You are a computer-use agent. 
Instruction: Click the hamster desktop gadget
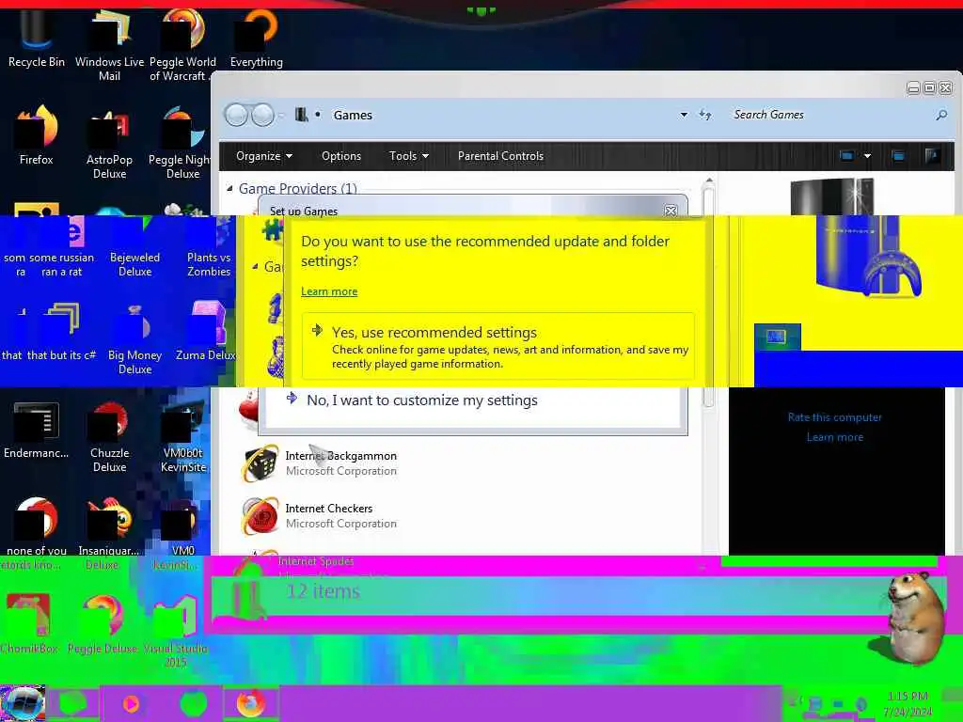(910, 619)
